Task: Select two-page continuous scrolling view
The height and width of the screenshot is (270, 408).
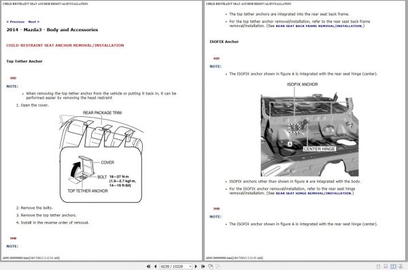Action: pos(401,267)
